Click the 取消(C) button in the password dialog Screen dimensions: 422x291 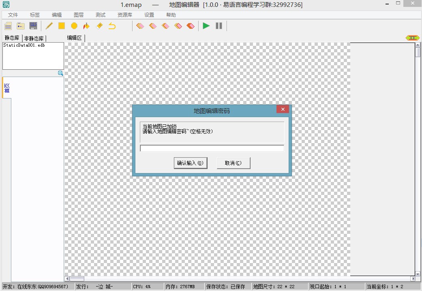233,163
